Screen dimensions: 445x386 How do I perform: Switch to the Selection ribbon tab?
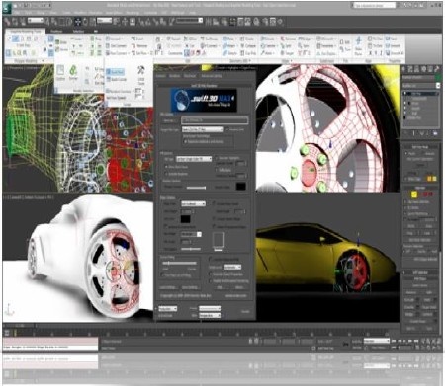(78, 31)
